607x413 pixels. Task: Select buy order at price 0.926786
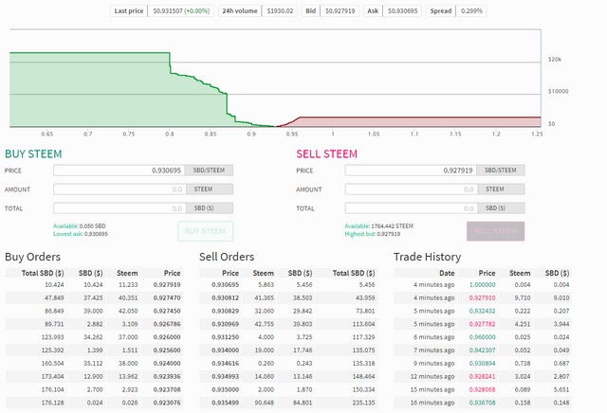[94, 324]
